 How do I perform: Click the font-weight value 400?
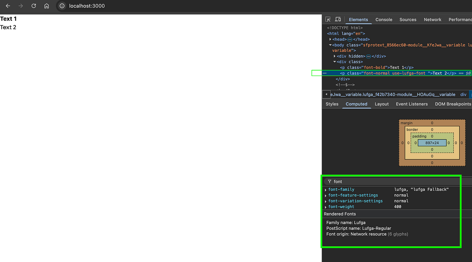coord(398,207)
